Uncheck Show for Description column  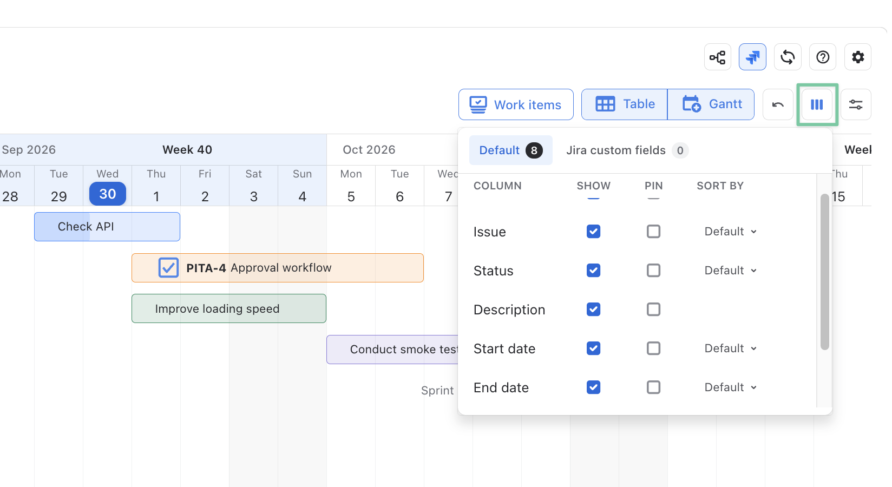point(594,310)
